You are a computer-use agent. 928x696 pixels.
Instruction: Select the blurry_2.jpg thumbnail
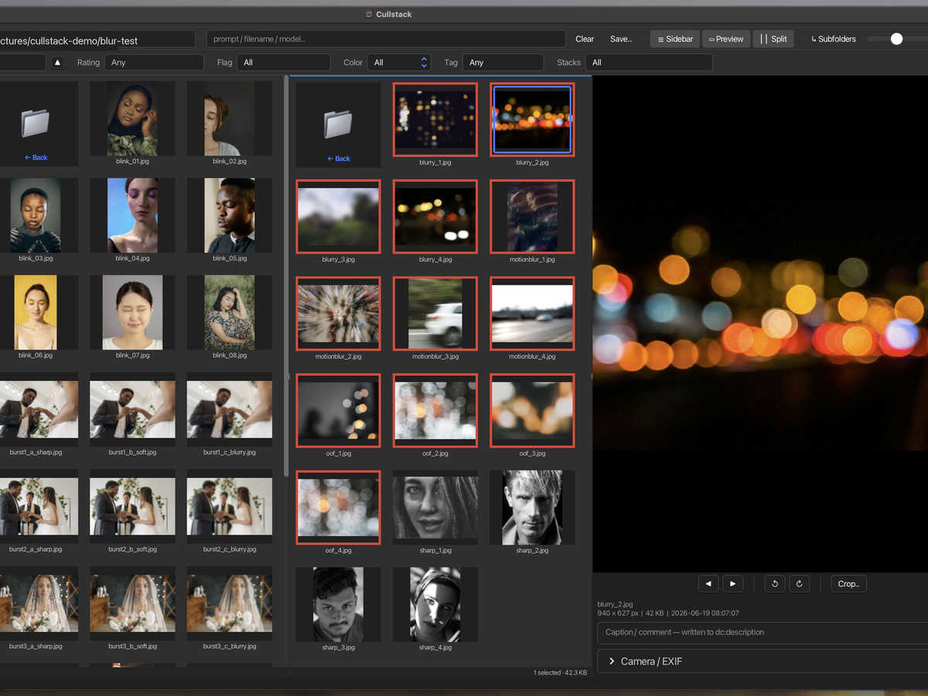(532, 120)
